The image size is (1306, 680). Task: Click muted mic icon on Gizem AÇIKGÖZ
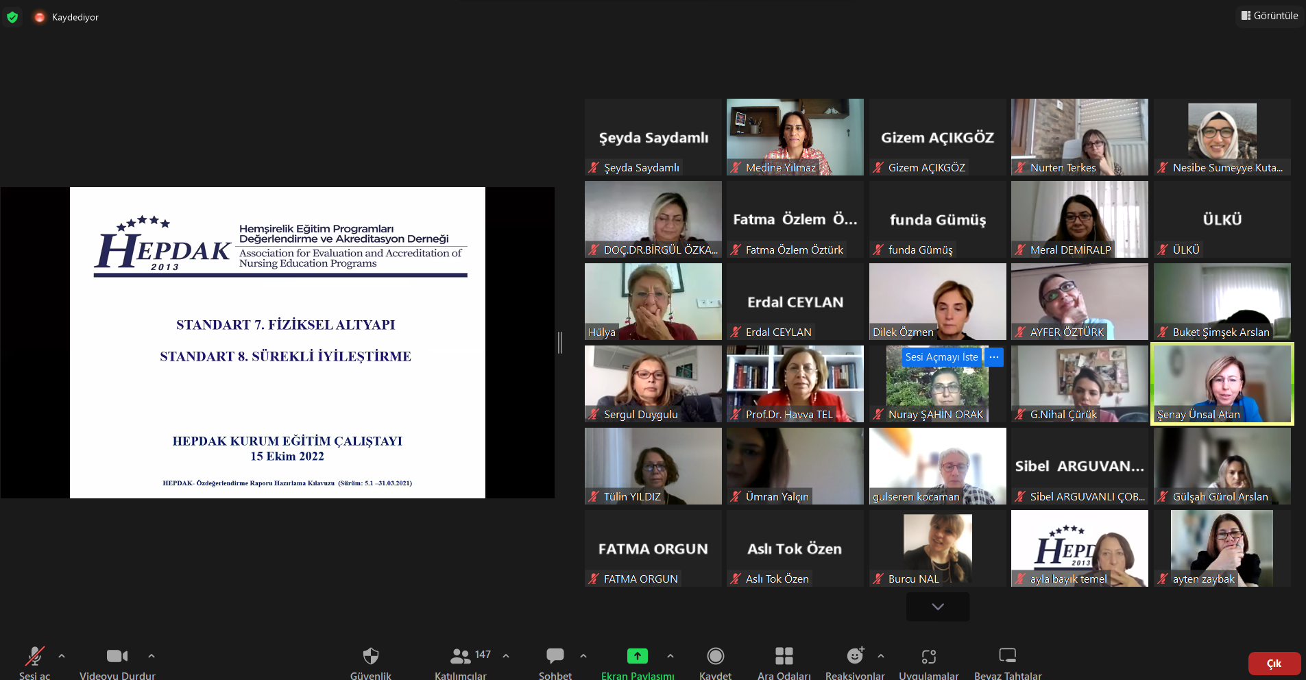[x=878, y=167]
